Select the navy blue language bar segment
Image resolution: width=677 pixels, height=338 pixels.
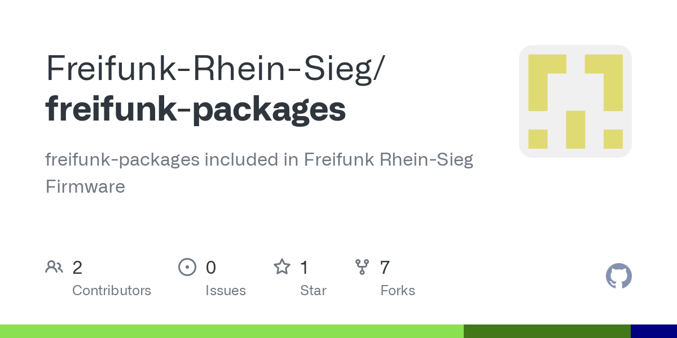(654, 331)
